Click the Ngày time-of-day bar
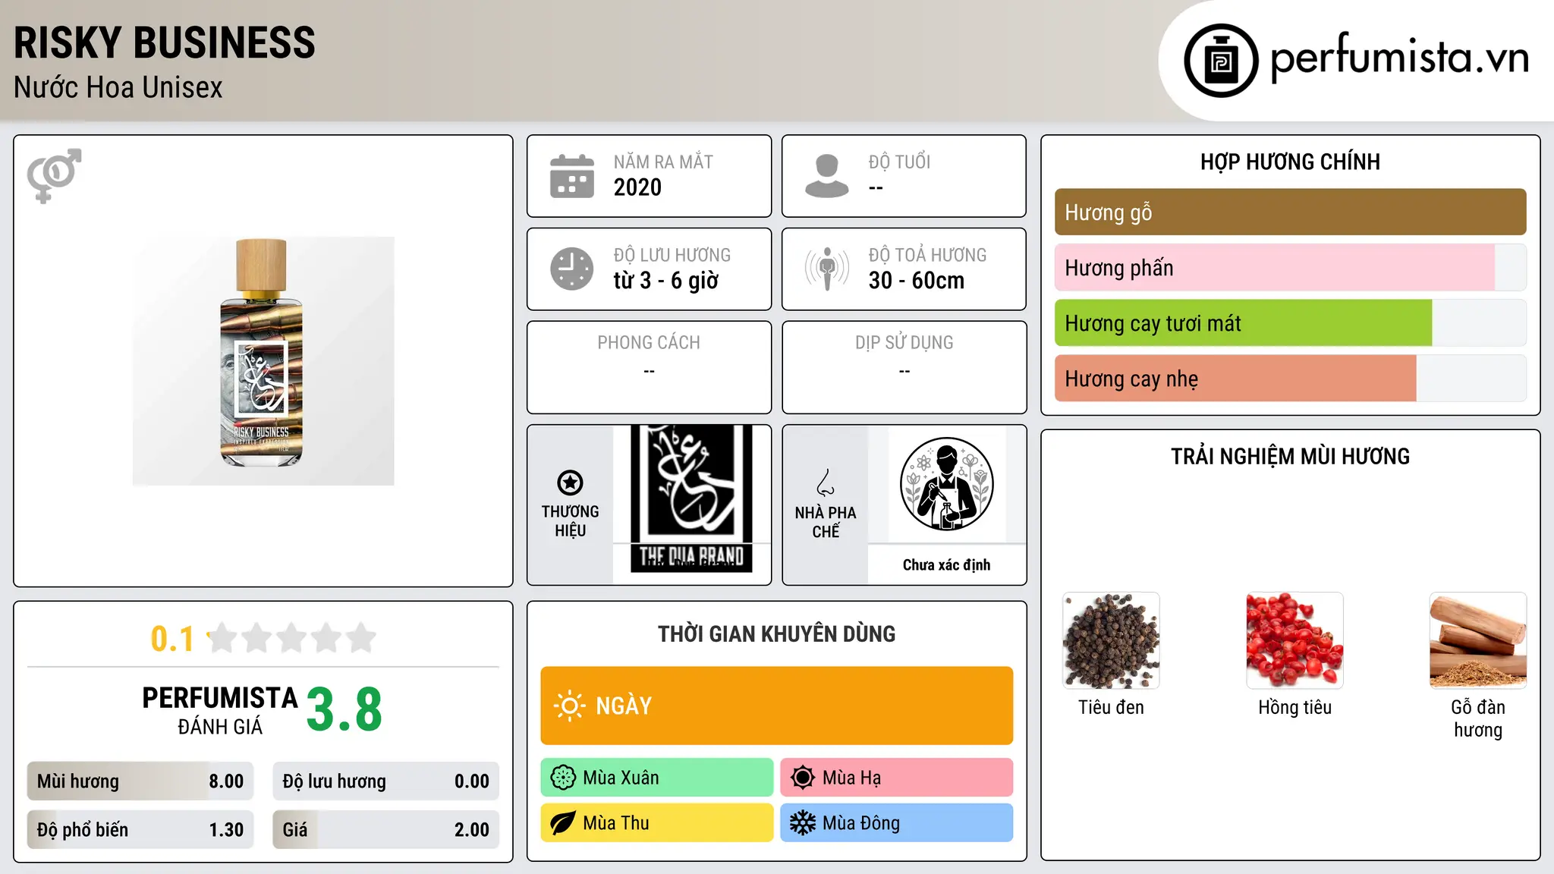The image size is (1554, 874). point(777,706)
